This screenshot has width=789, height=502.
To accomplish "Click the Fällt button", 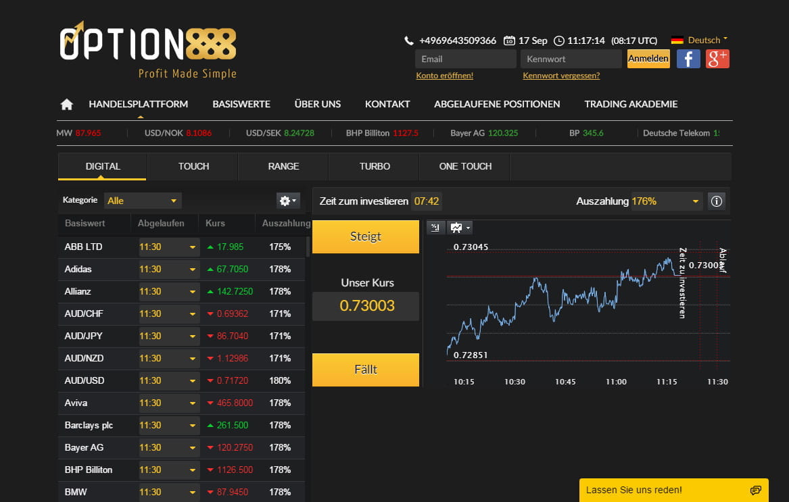I will click(x=365, y=370).
